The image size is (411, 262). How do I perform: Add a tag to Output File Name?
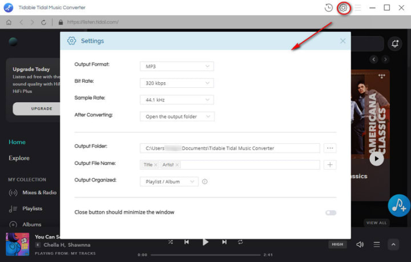coord(330,165)
